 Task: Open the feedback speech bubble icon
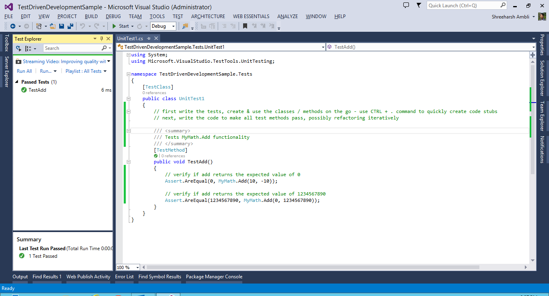point(406,5)
